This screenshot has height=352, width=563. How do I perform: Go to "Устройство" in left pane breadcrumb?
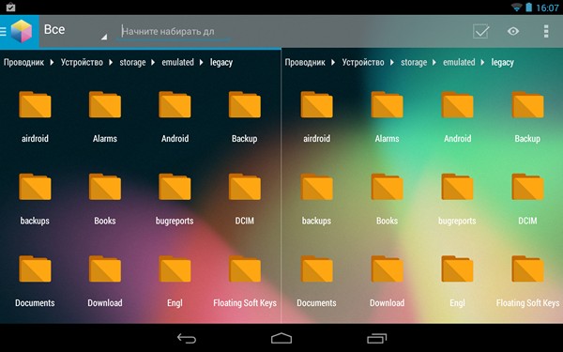(82, 63)
